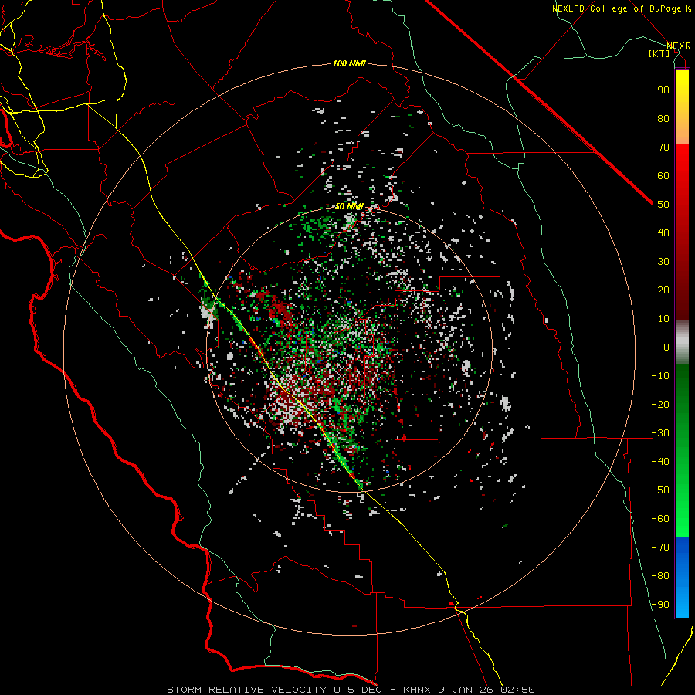Click the yellow-orange band of the color bar

(682, 107)
